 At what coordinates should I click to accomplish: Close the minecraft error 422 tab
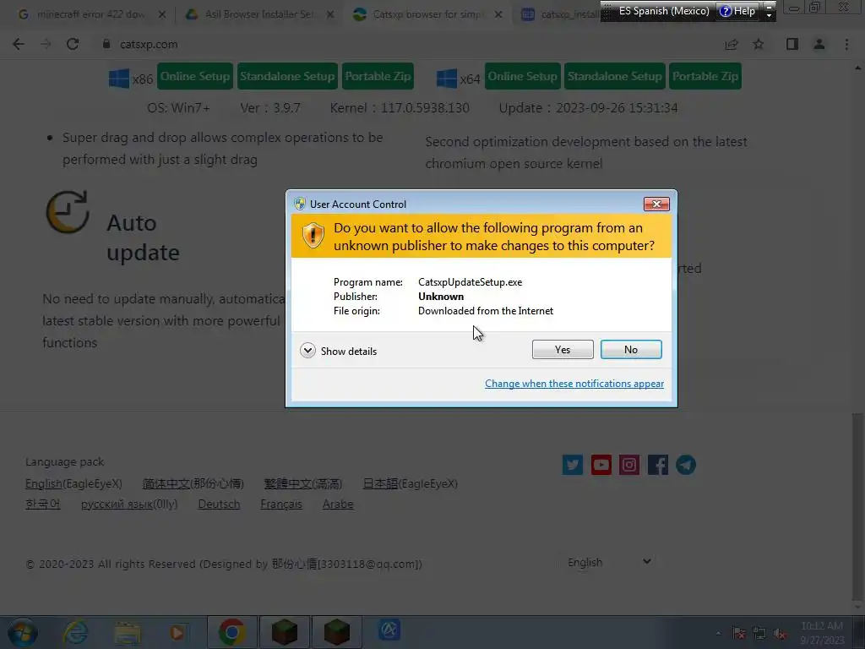(x=161, y=15)
